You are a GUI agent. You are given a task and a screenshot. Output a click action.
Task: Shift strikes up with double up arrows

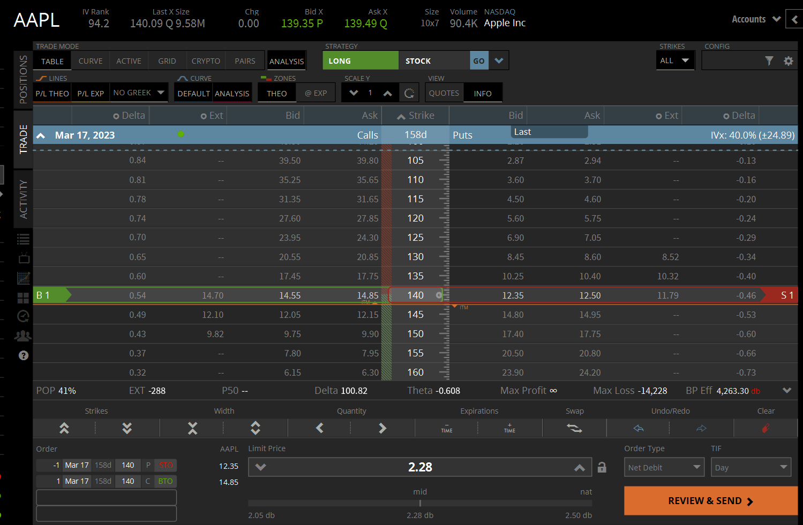click(x=64, y=428)
